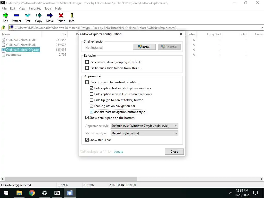
Task: Launch Chrome from the taskbar
Action: [32, 193]
